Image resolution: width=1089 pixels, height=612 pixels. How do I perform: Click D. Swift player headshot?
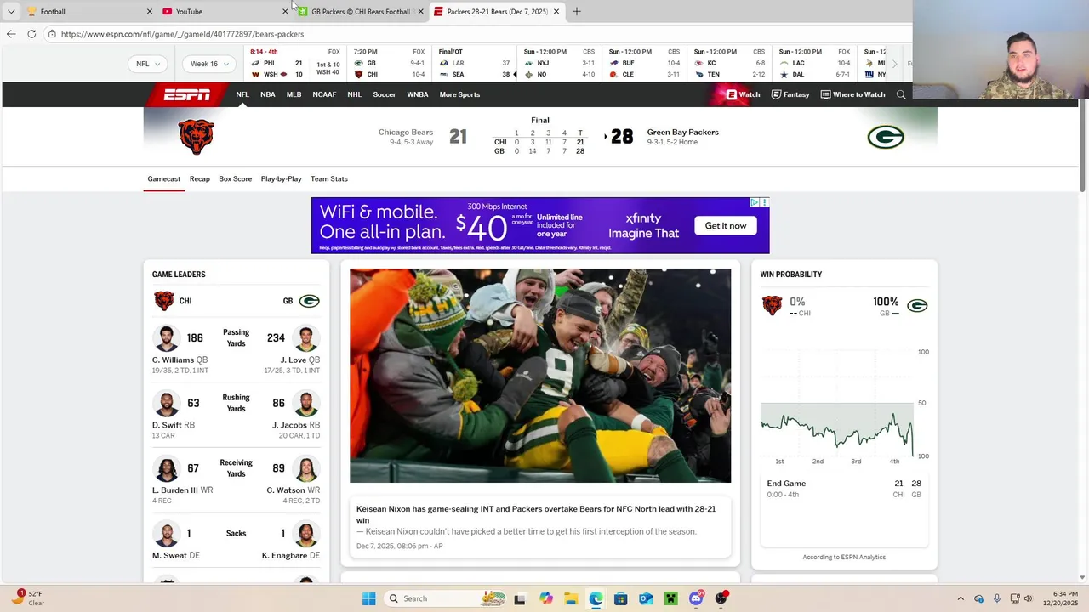(x=166, y=403)
